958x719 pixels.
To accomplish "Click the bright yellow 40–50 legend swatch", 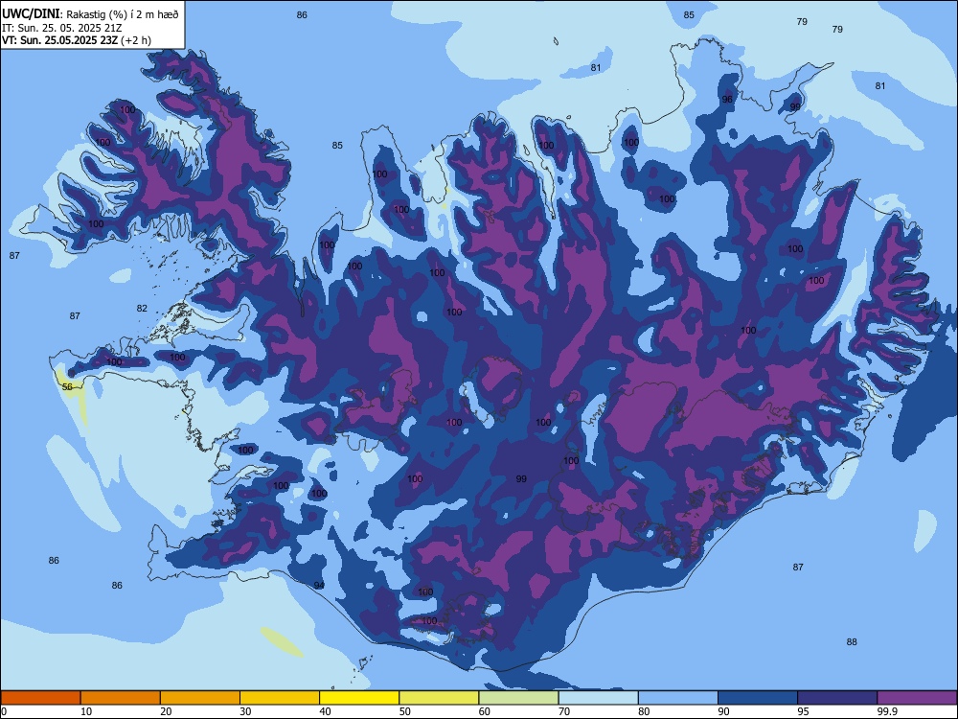I will 359,698.
